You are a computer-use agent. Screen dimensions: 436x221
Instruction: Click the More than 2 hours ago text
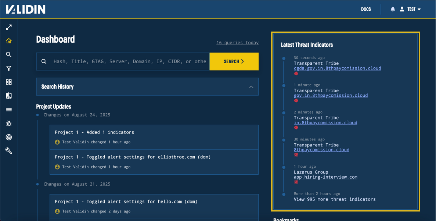(x=317, y=194)
